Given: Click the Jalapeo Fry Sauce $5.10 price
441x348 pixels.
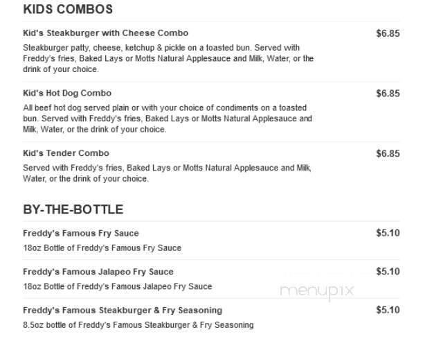Looking at the screenshot, I should click(x=388, y=272).
